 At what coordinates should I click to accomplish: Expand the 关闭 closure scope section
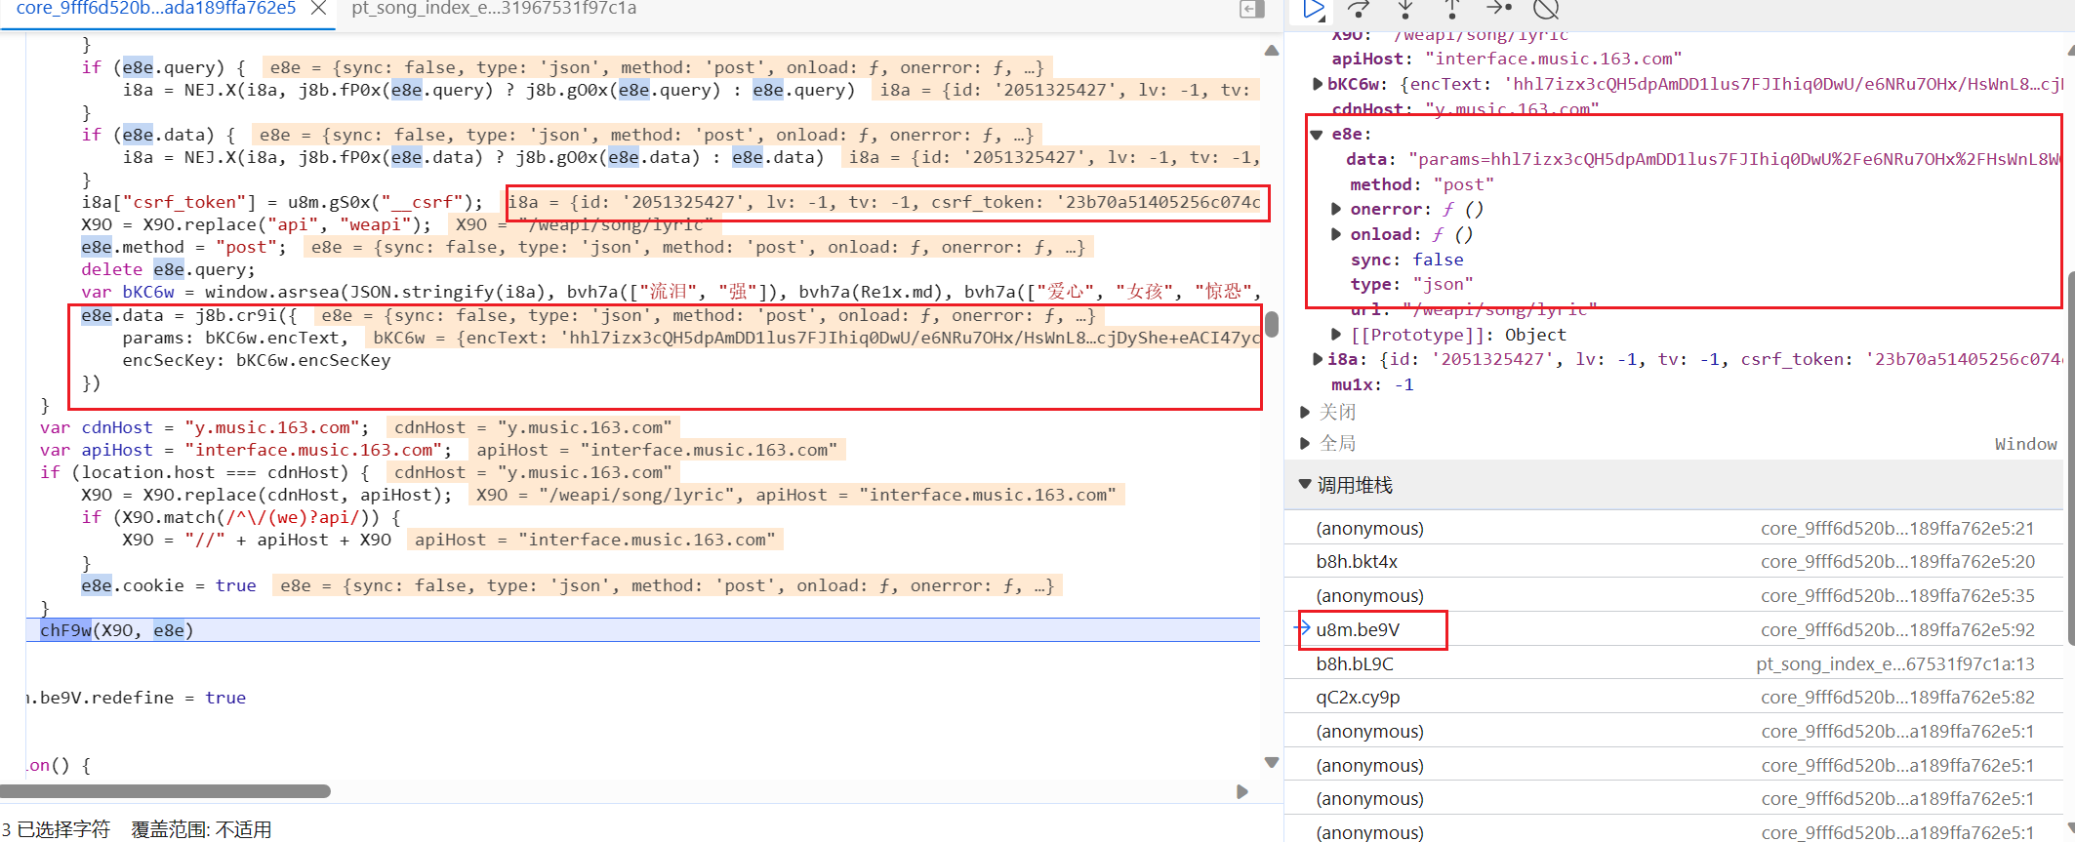(x=1305, y=413)
